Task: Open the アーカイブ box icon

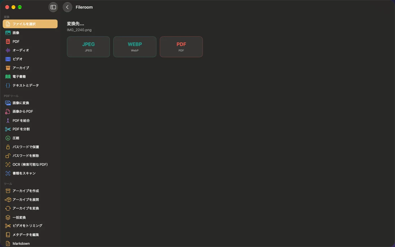Action: coord(8,68)
